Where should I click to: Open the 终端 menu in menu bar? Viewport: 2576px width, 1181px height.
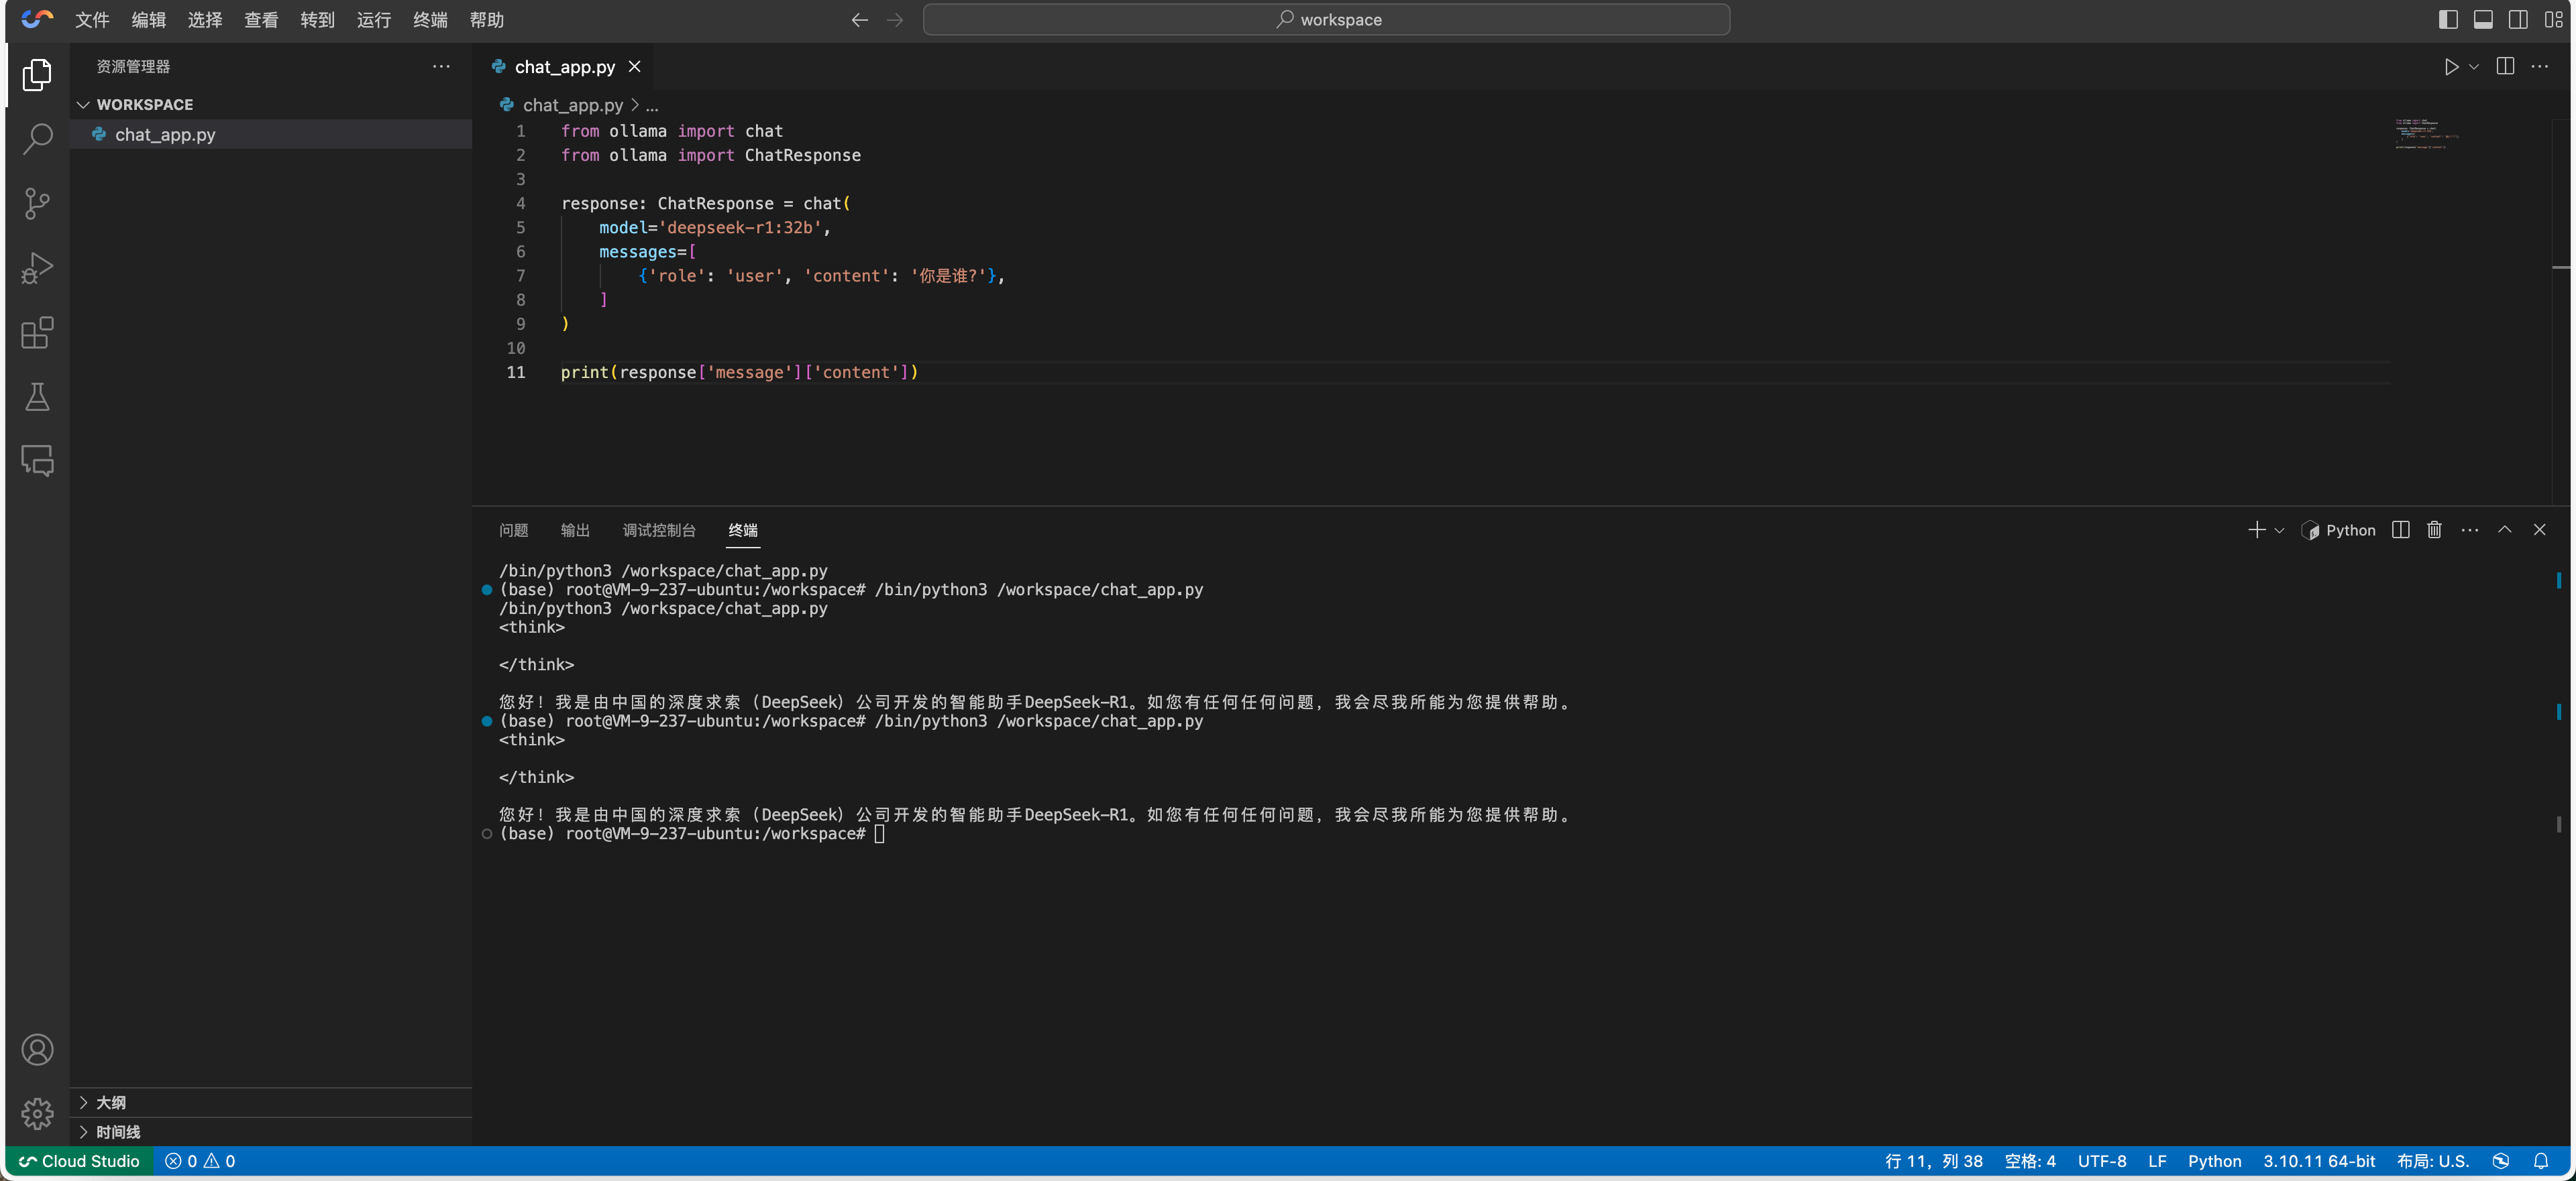pos(430,20)
